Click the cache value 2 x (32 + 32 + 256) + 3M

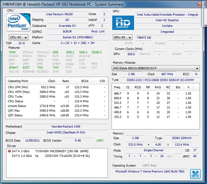click(78, 43)
